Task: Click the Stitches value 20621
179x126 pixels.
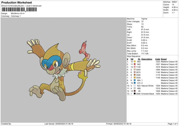Action: tap(175, 1)
